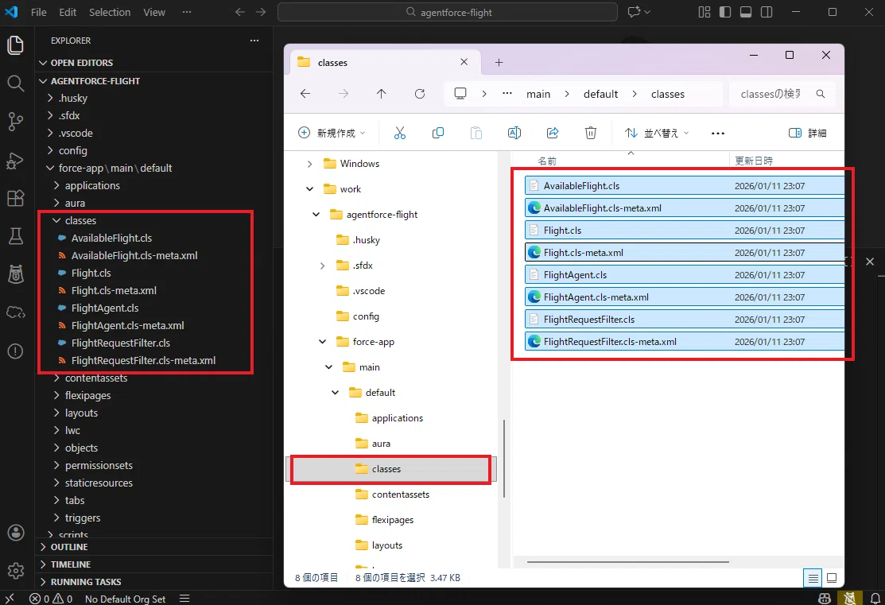Select the contentassets folder in navigation tree
Viewport: 885px width, 605px height.
[x=400, y=494]
